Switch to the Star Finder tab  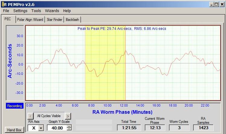[54, 20]
